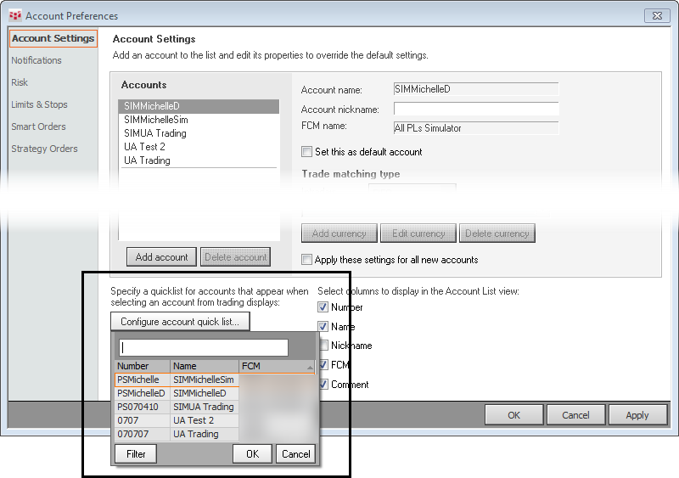
Task: Click the Account Preferences app icon in title bar
Action: 14,15
